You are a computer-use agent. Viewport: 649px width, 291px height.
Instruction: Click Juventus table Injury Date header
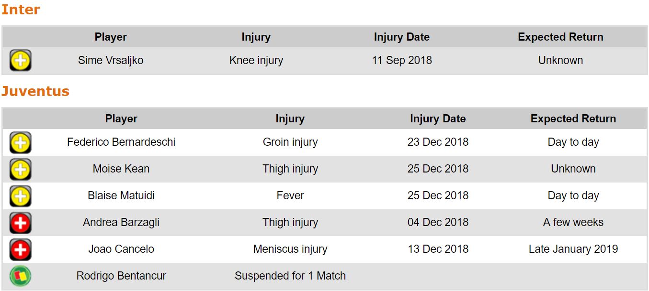[438, 119]
